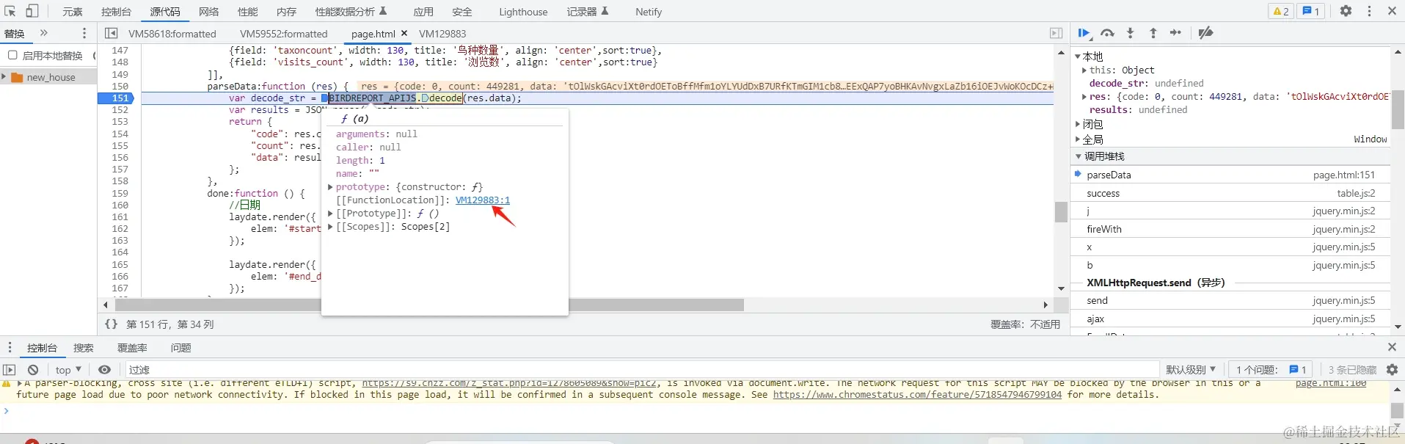Open the Netify panel

click(649, 12)
